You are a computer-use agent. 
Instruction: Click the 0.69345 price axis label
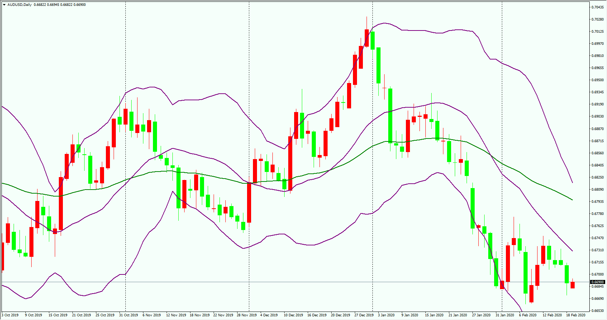(597, 92)
